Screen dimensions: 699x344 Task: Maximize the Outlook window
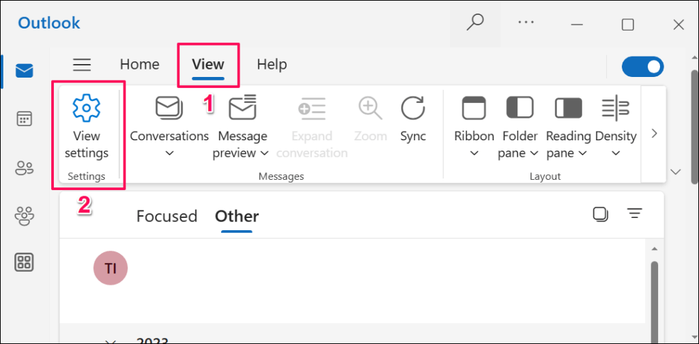click(x=628, y=25)
